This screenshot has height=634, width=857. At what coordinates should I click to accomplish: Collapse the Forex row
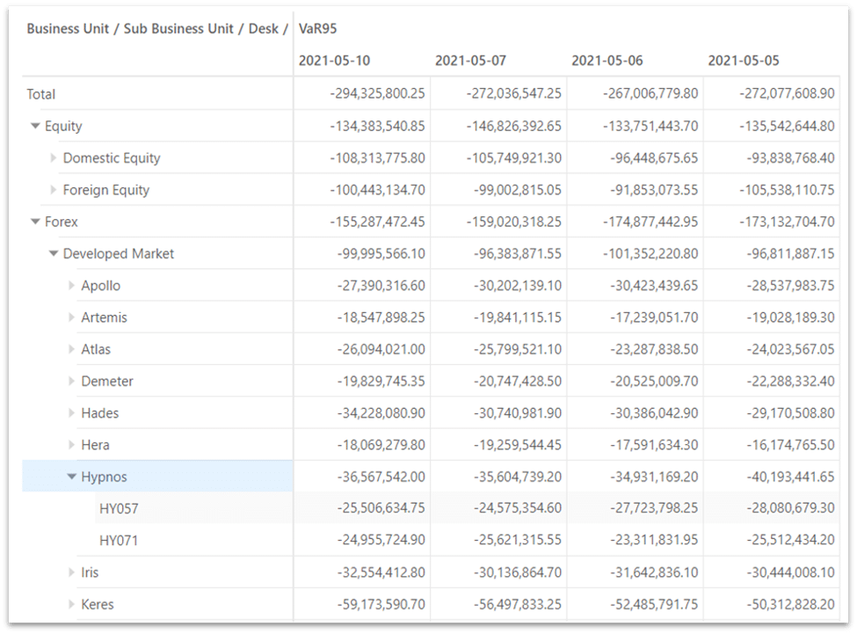pos(36,222)
